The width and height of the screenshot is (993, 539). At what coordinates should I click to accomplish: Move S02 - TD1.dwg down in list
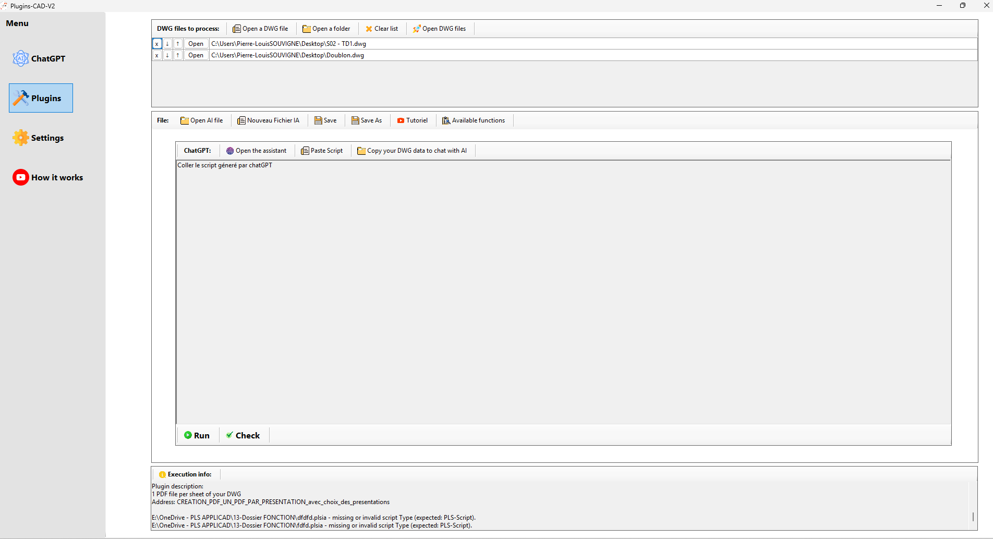point(167,44)
